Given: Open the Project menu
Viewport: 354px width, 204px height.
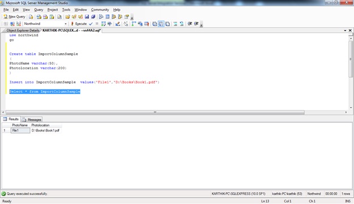Looking at the screenshot, I should tap(53, 10).
